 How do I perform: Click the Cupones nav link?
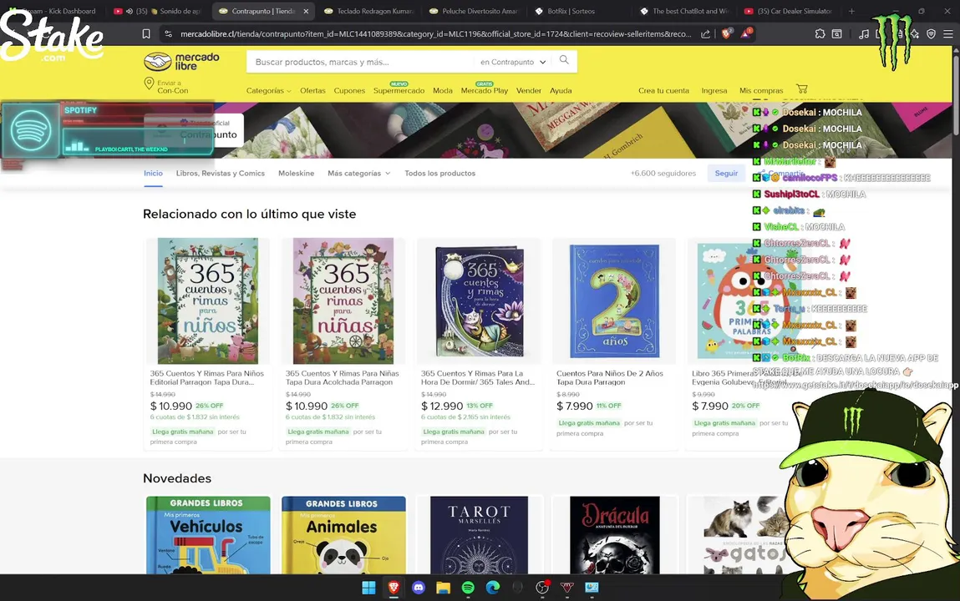(x=349, y=90)
